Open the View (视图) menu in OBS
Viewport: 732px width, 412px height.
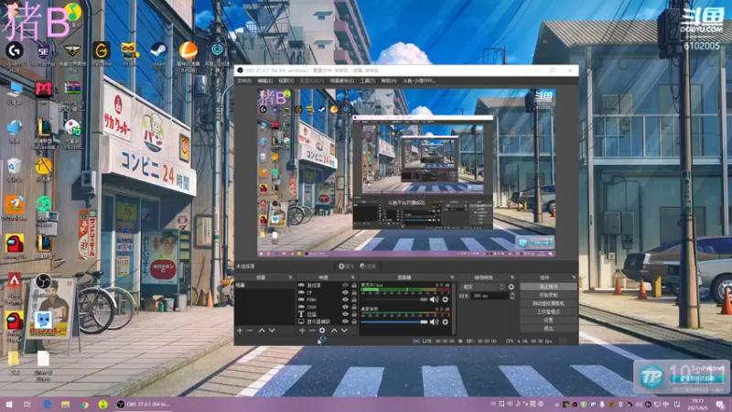286,81
